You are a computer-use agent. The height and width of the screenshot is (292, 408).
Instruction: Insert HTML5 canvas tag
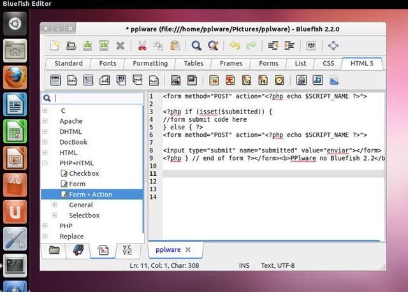[x=334, y=80]
